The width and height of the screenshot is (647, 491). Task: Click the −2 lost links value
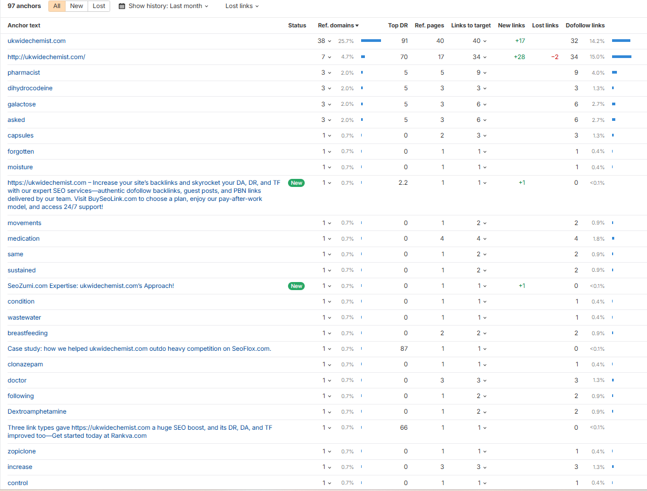(x=555, y=57)
